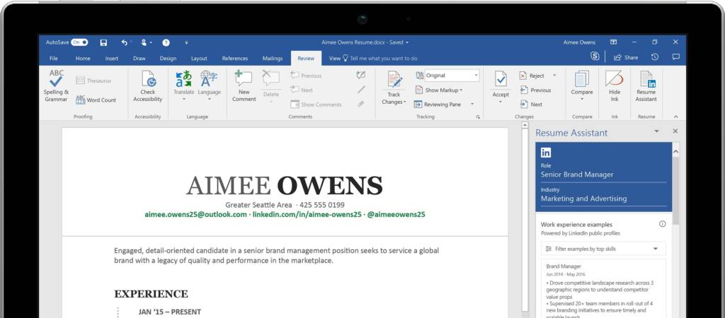
Task: Open the touch/mouse mode icon
Action: click(144, 42)
